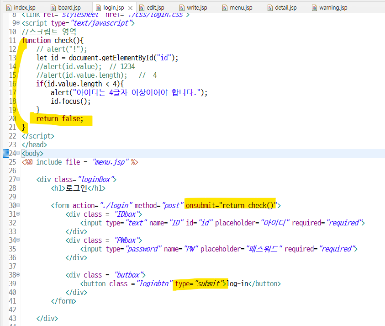385x326 pixels.
Task: Collapse the PWbox div at line 34
Action: click(x=18, y=240)
